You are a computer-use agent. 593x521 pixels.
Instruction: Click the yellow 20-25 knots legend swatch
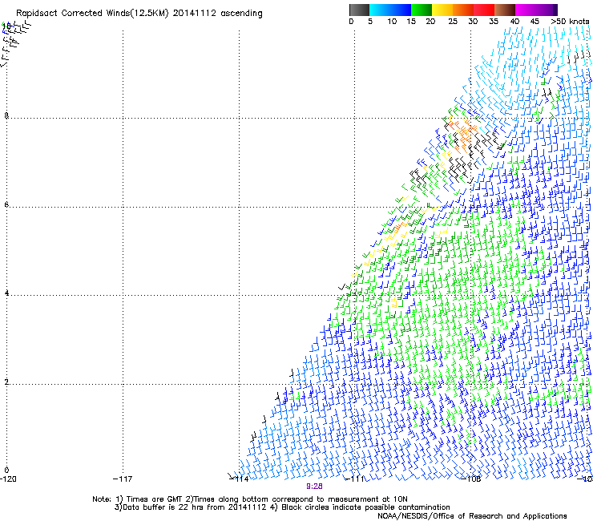(x=442, y=10)
